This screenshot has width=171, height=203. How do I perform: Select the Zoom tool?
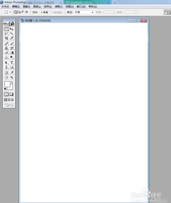pos(12,77)
